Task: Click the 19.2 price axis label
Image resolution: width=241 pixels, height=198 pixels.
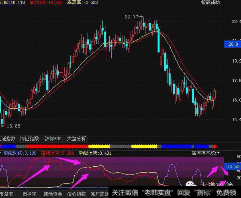Action: coord(237,61)
